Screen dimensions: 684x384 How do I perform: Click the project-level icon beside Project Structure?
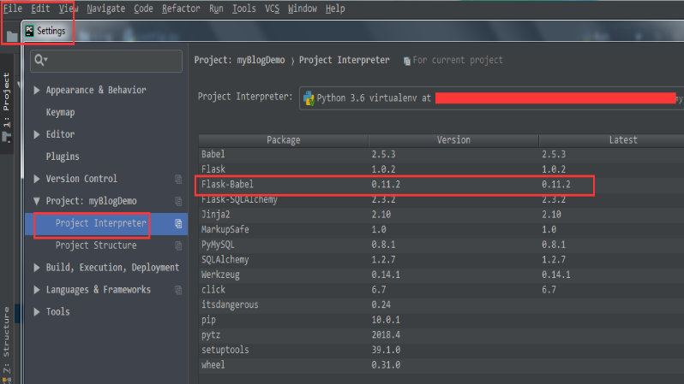(x=178, y=246)
